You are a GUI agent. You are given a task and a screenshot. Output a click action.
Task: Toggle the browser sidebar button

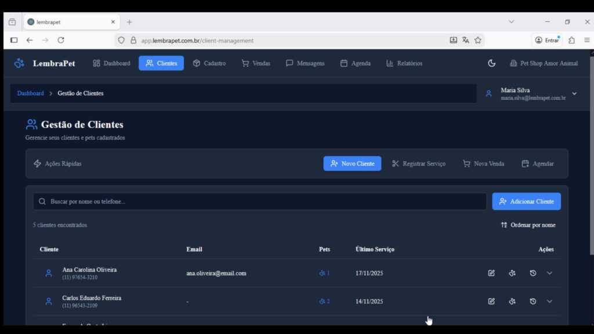[14, 40]
